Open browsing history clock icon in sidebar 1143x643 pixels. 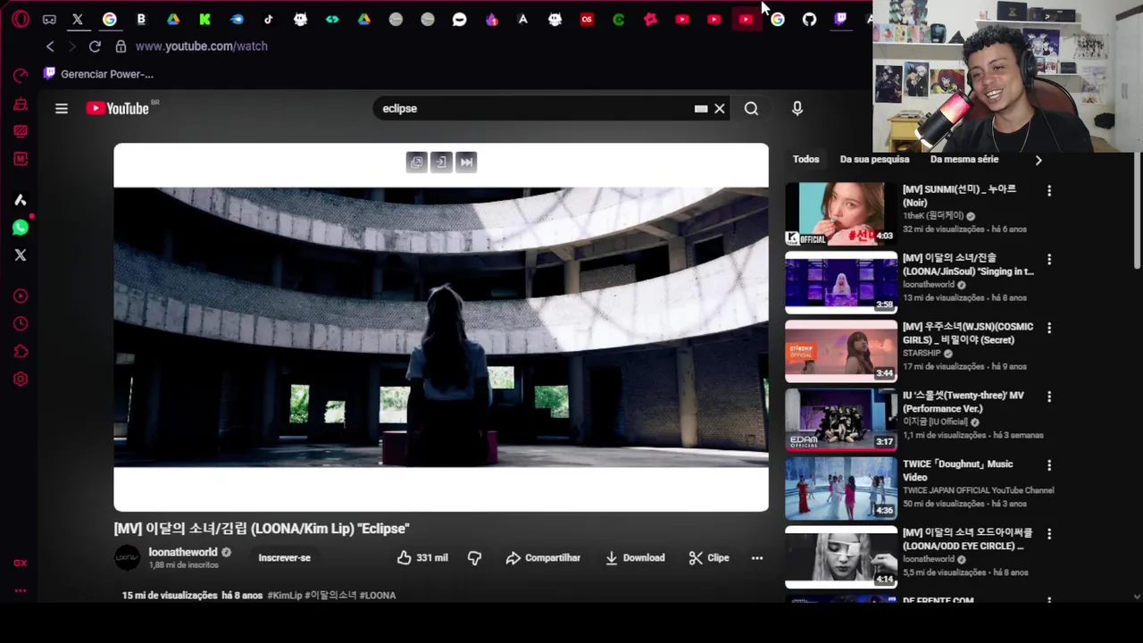(x=21, y=324)
